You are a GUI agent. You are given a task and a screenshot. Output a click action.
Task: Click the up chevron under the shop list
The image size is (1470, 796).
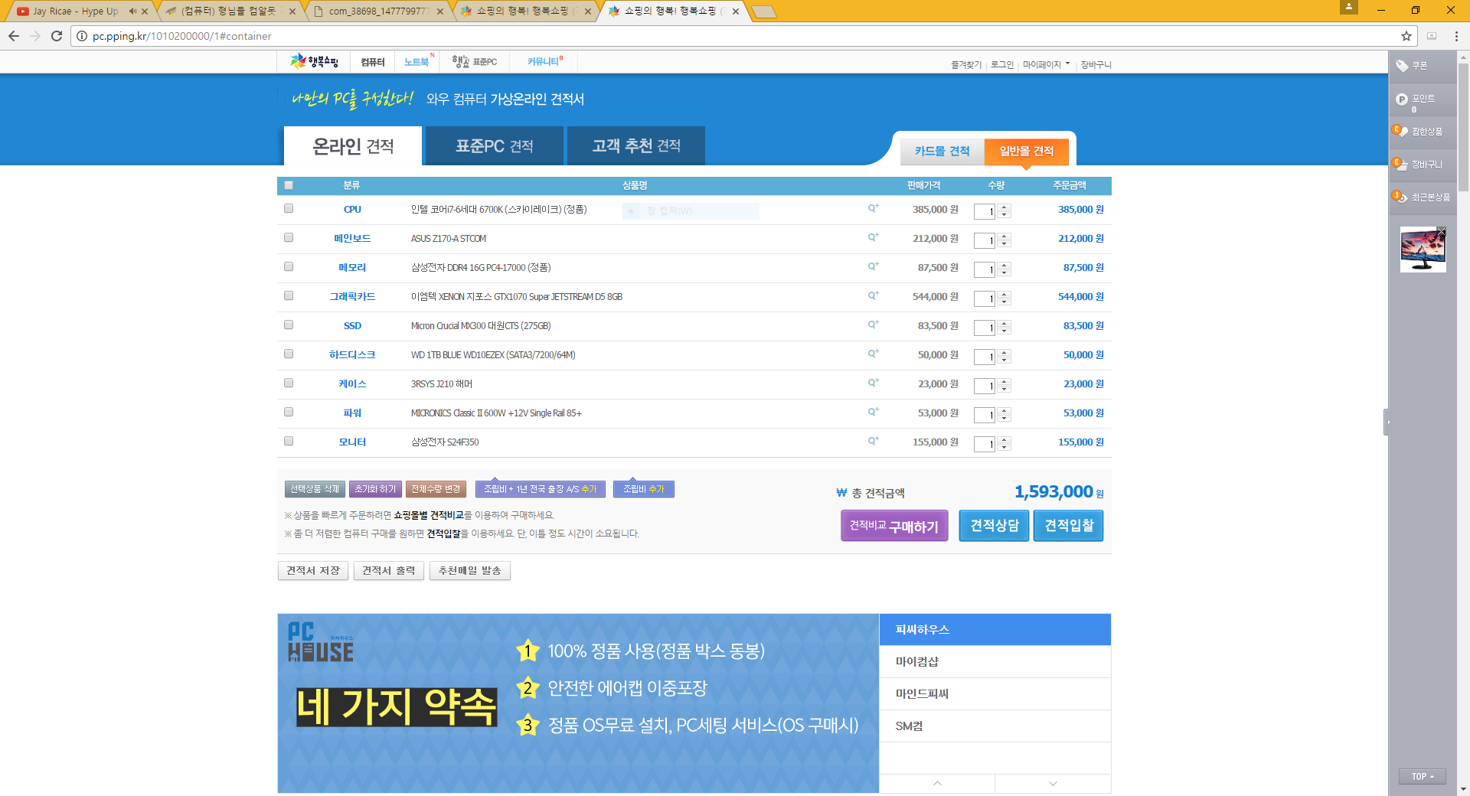[x=937, y=784]
